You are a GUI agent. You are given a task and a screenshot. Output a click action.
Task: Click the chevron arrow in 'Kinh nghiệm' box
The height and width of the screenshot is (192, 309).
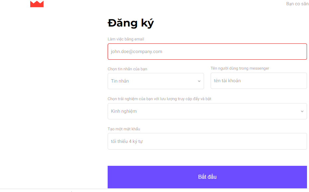pos(302,111)
